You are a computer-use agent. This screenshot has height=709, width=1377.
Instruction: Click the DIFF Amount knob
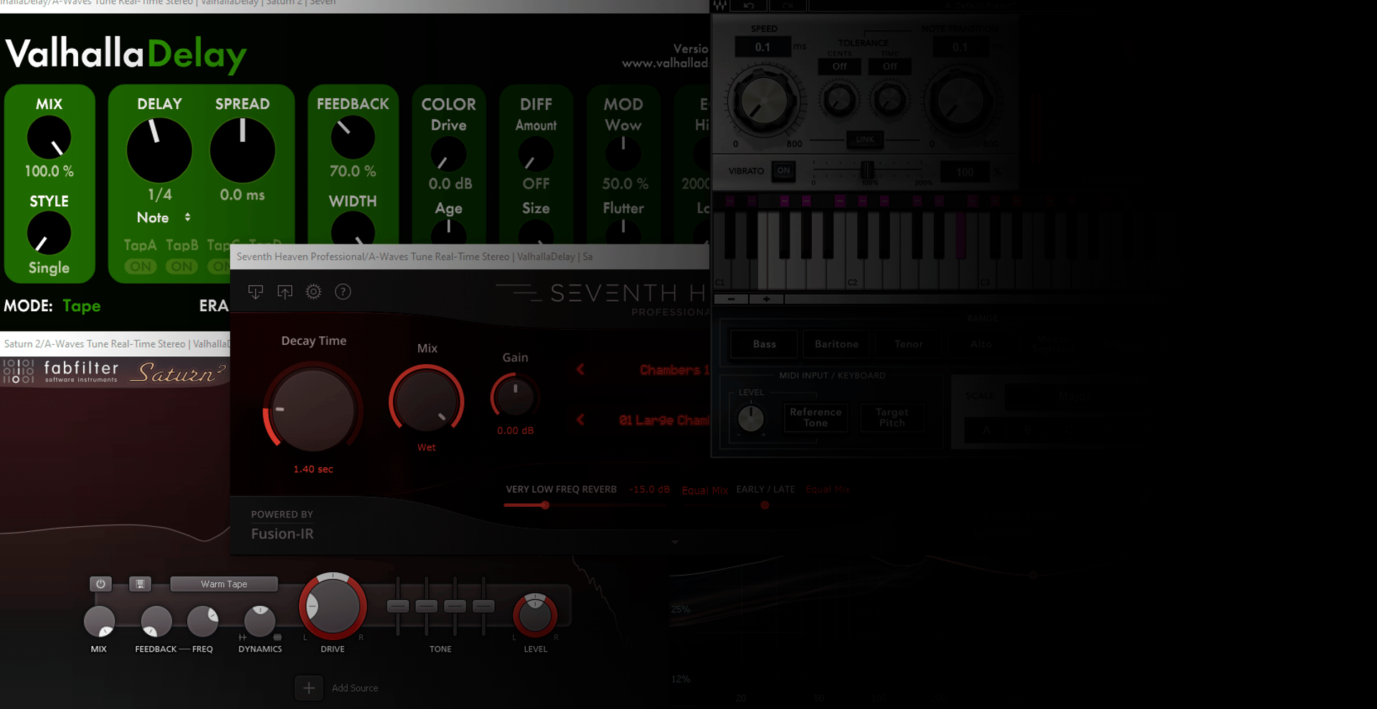point(536,155)
